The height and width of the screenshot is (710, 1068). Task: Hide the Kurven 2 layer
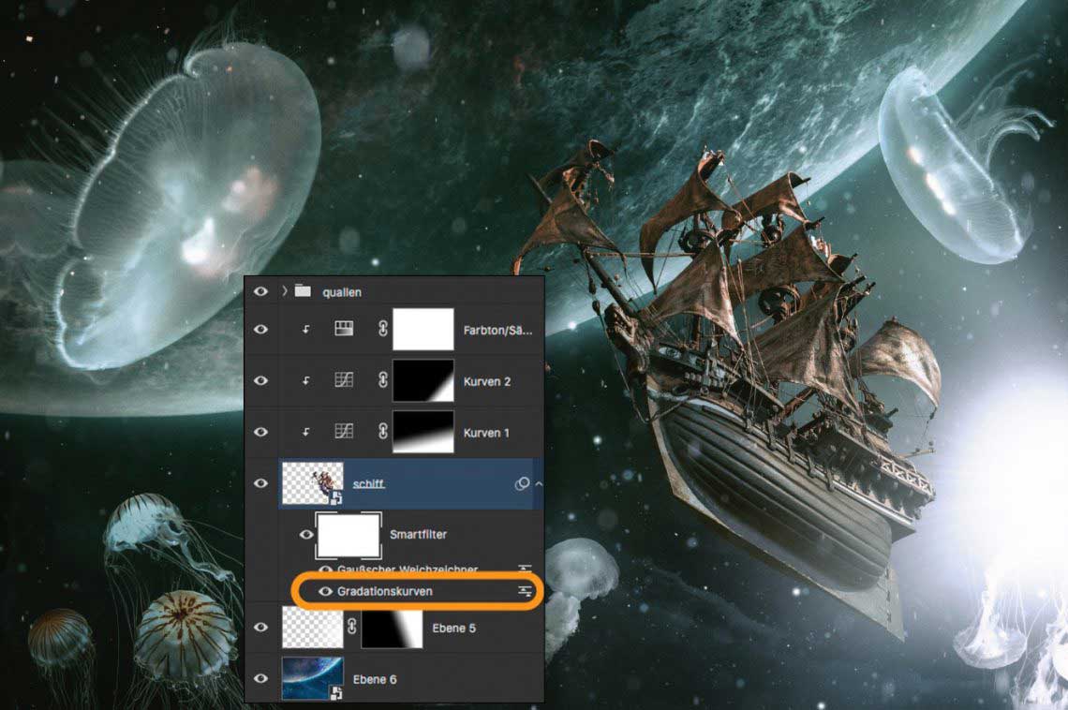click(260, 380)
